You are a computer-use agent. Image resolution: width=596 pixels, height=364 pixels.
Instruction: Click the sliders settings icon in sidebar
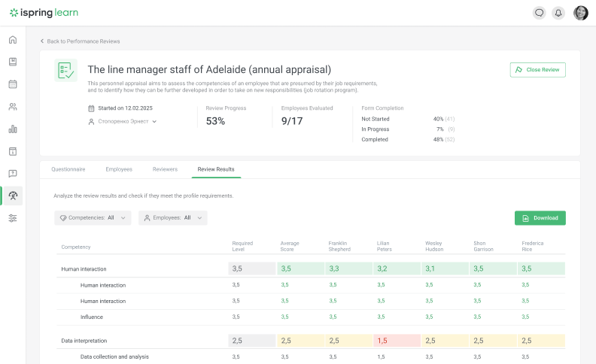(13, 218)
